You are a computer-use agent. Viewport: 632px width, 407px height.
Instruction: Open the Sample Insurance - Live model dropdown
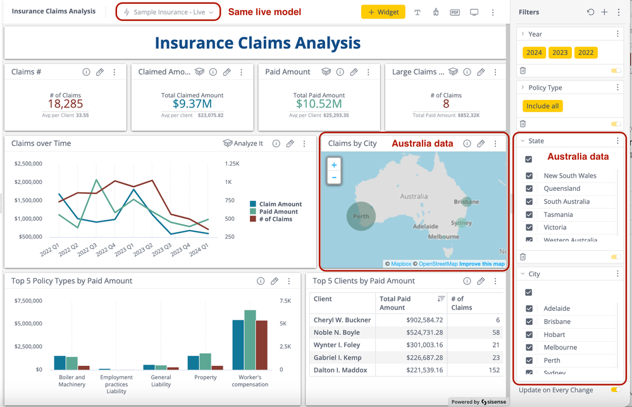pos(168,12)
